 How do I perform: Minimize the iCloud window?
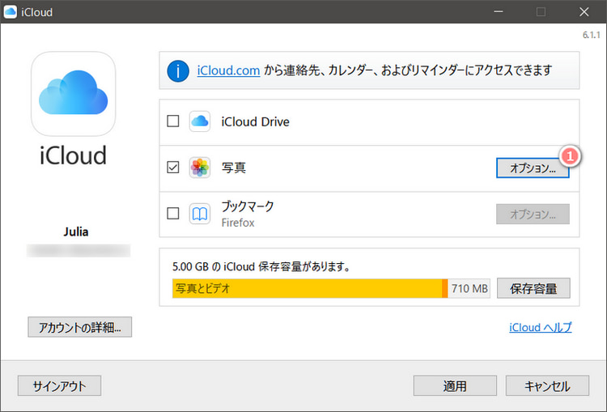point(499,11)
